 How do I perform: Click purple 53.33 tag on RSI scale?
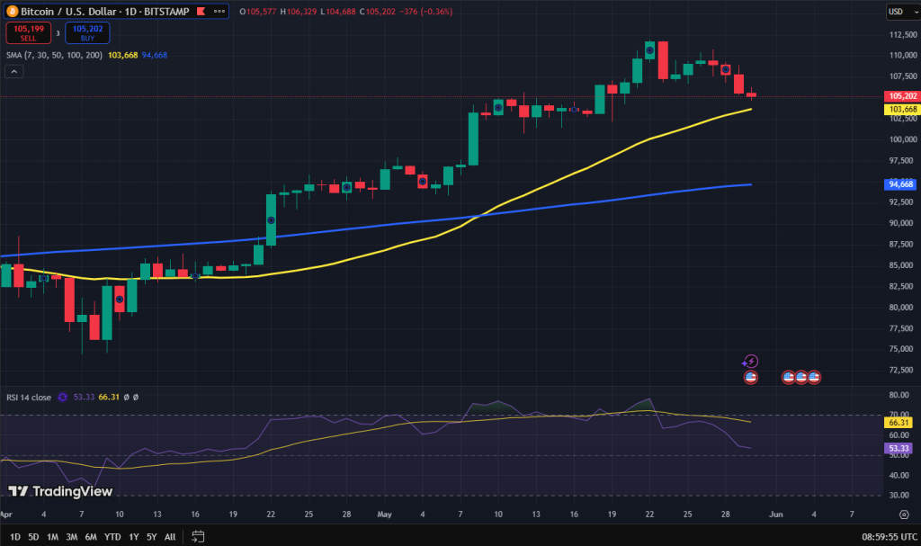click(x=899, y=449)
